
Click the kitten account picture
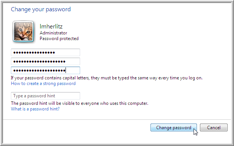point(23,31)
